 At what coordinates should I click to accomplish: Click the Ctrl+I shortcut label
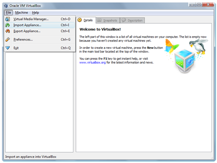click(x=65, y=25)
